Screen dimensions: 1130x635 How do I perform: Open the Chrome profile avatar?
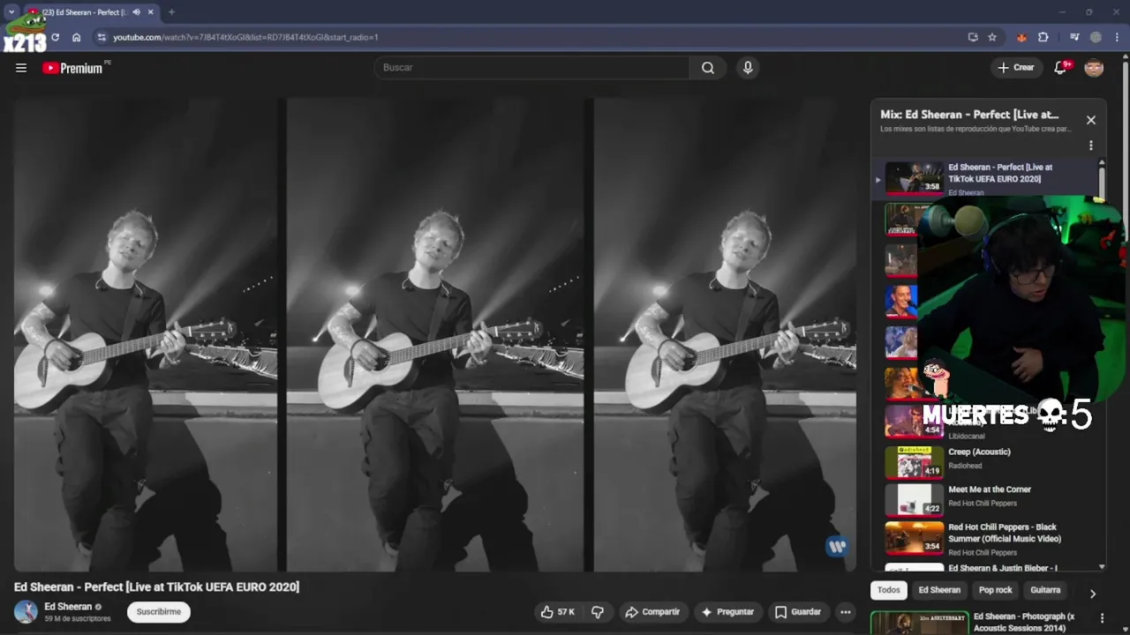[1096, 37]
